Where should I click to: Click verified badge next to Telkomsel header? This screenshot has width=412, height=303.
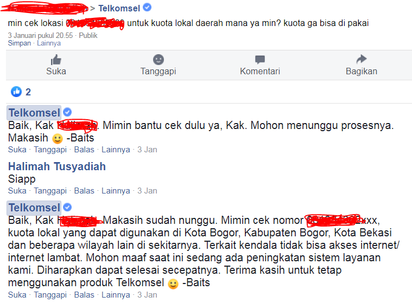(x=147, y=8)
